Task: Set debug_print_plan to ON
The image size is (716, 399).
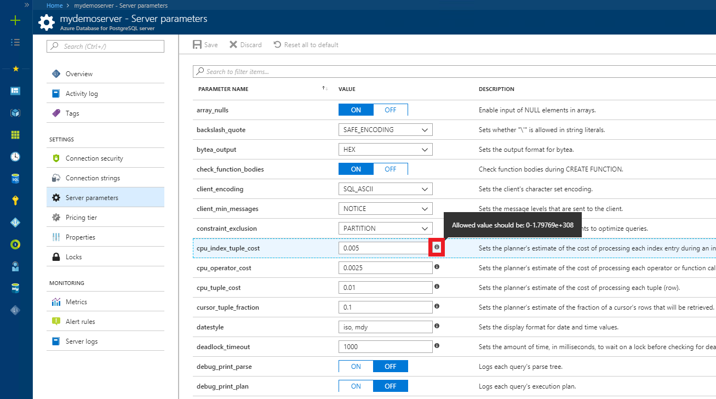Action: pyautogui.click(x=356, y=386)
